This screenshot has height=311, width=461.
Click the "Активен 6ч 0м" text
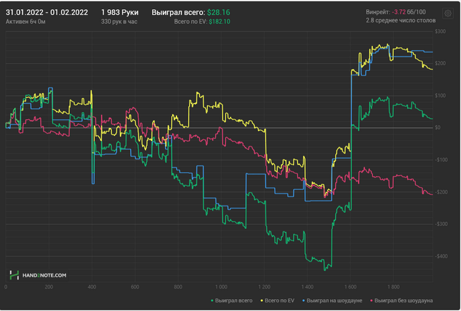pos(26,22)
